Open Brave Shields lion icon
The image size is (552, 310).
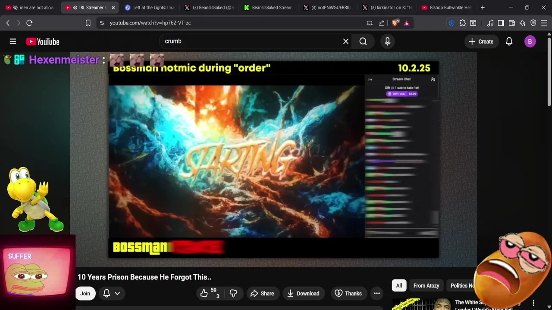pyautogui.click(x=395, y=23)
